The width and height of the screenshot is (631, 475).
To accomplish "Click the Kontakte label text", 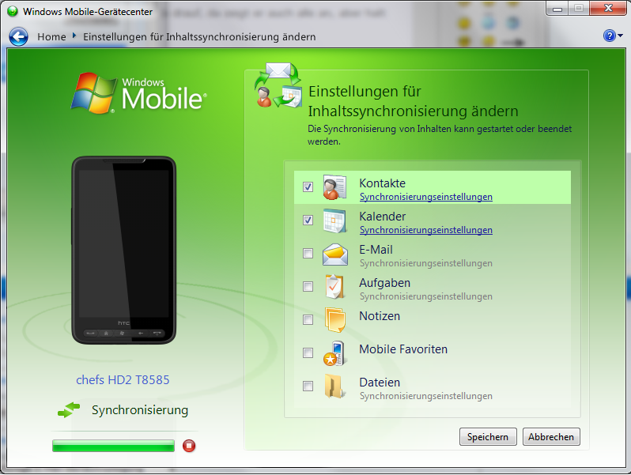I will pos(382,183).
